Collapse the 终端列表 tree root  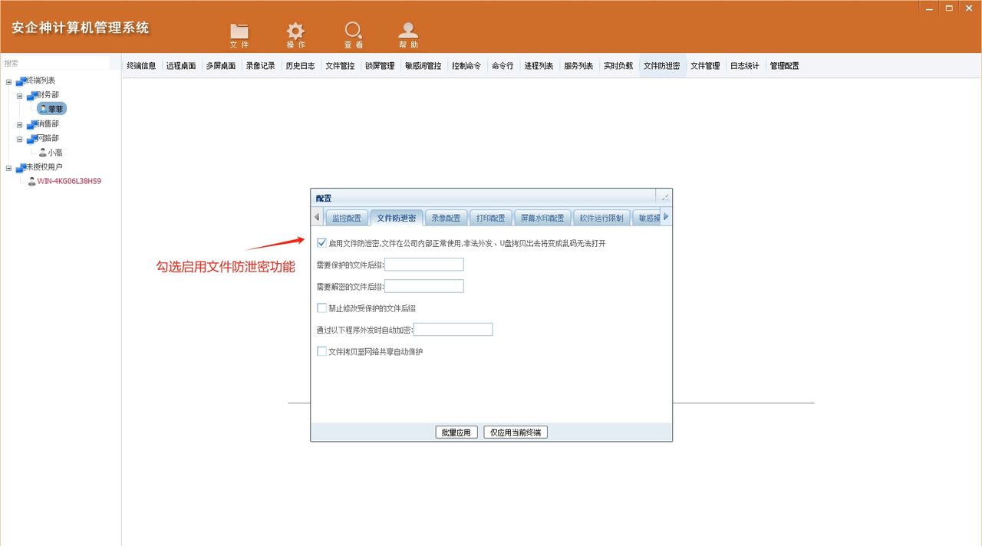point(8,81)
